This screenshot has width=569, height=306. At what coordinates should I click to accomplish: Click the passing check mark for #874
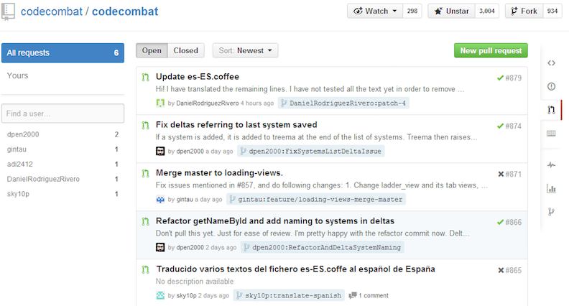(500, 126)
